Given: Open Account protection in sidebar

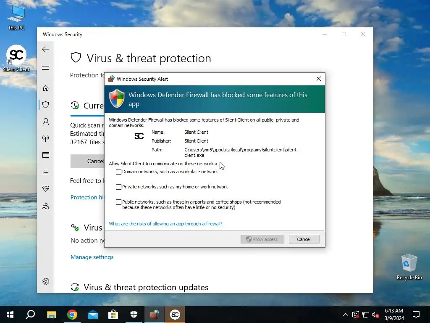Looking at the screenshot, I should 45,122.
